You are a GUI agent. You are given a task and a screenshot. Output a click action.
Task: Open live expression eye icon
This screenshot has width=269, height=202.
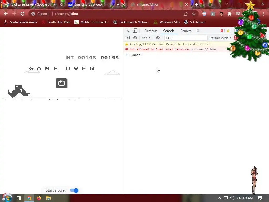pos(158,38)
